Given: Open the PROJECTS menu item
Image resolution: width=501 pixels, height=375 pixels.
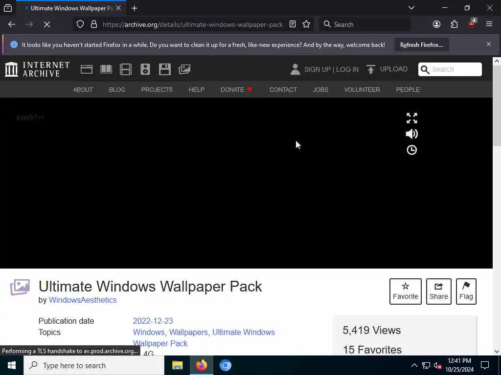Looking at the screenshot, I should pyautogui.click(x=157, y=90).
